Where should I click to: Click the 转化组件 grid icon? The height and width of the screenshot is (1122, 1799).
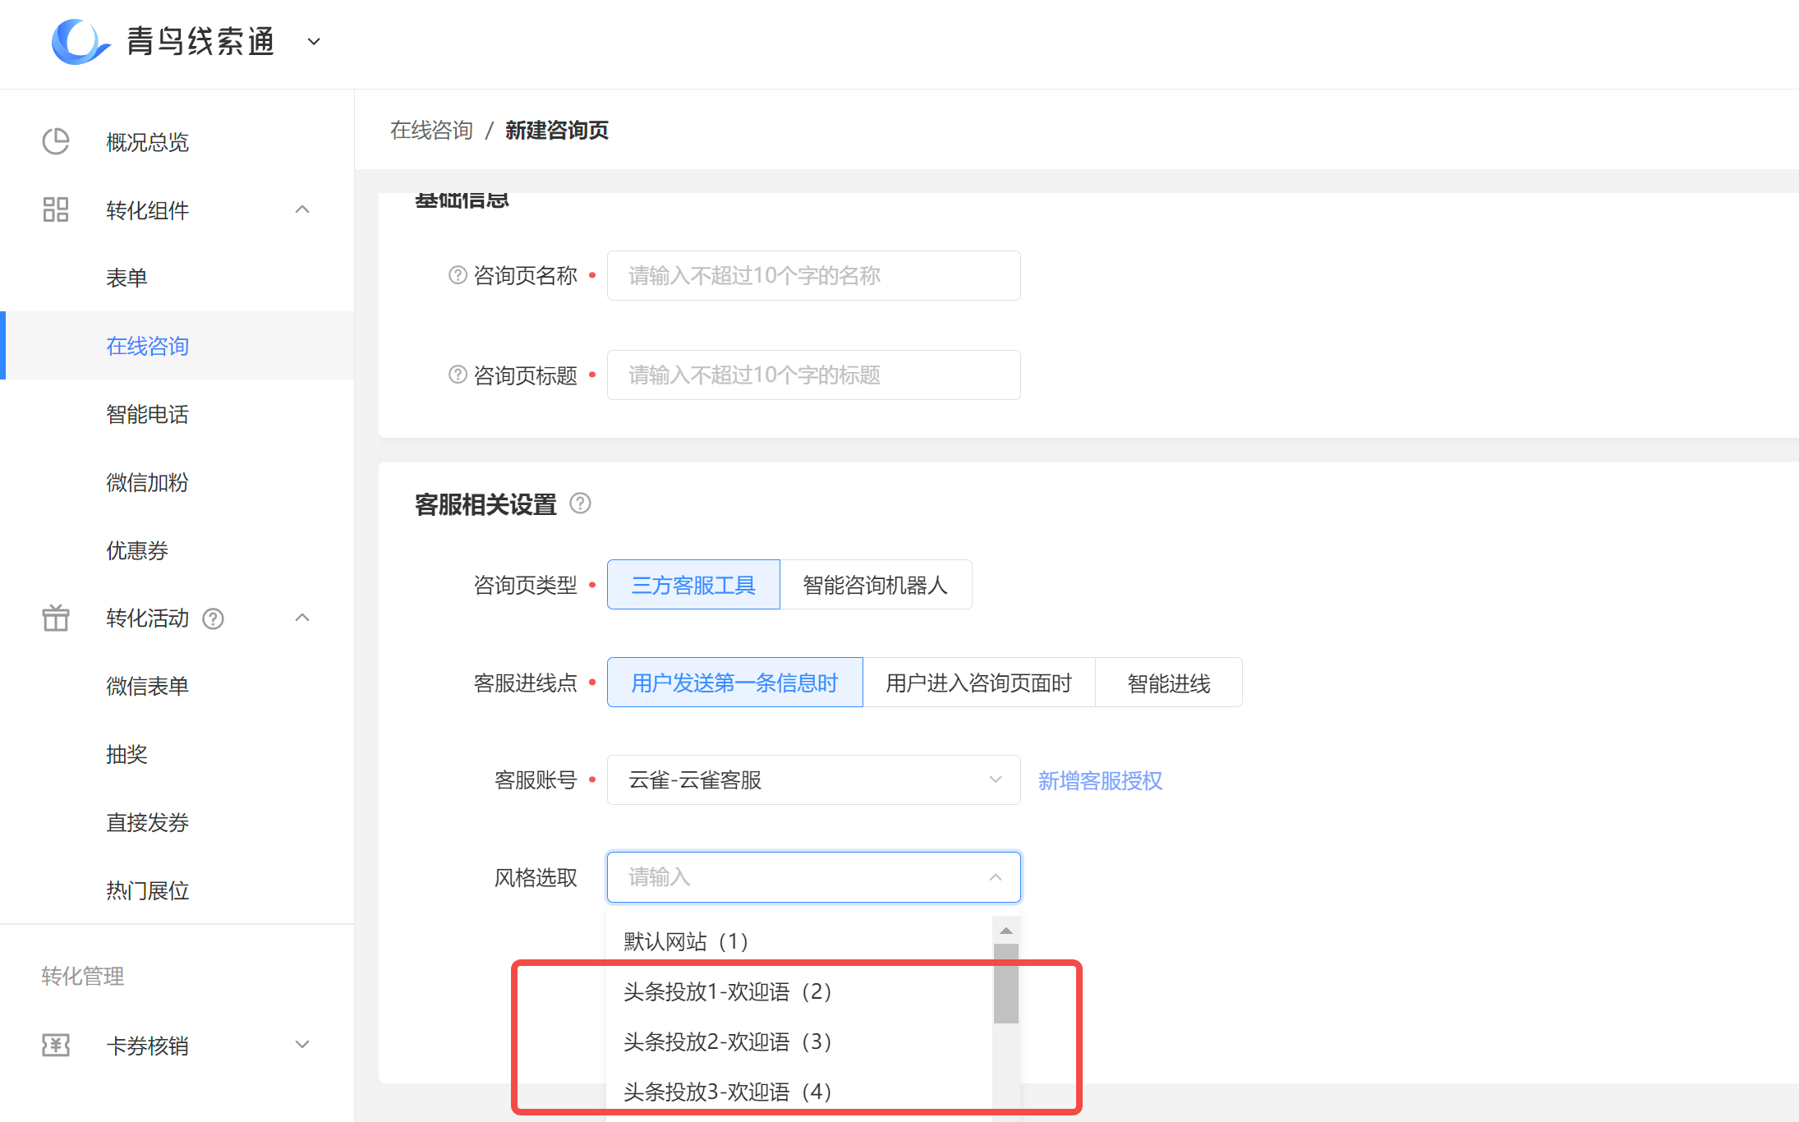point(55,209)
